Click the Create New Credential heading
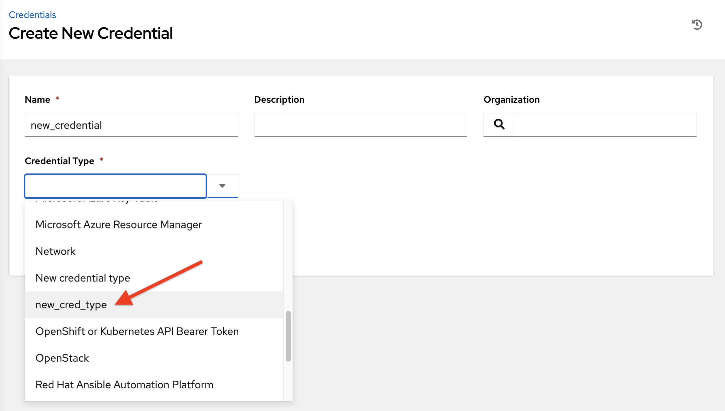Viewport: 725px width, 411px height. 91,33
